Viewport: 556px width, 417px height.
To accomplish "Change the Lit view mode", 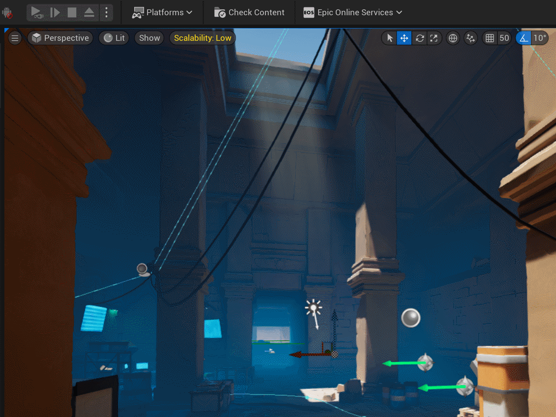I will click(114, 38).
